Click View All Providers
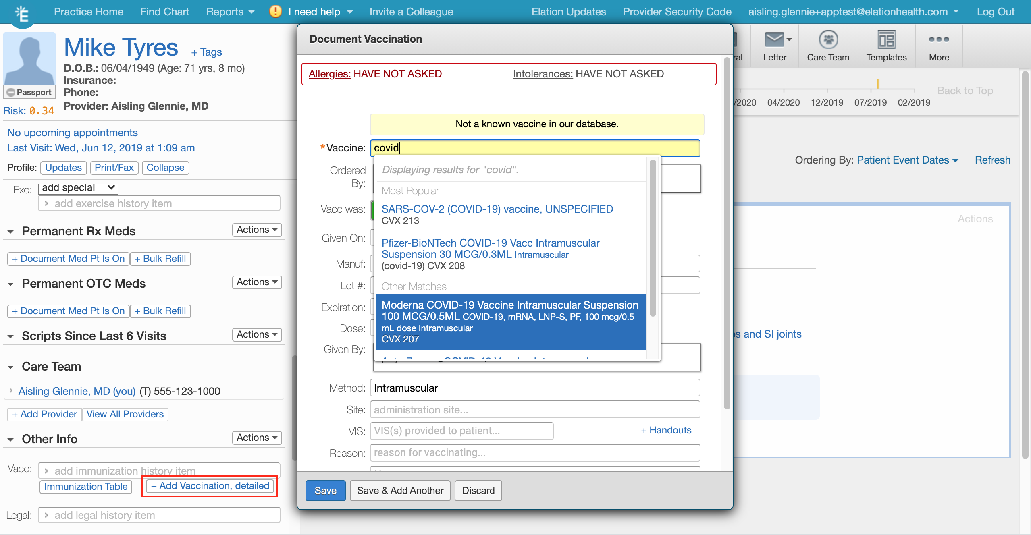The image size is (1031, 535). tap(125, 414)
